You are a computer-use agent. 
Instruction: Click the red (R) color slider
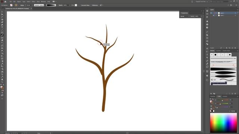coord(223,100)
